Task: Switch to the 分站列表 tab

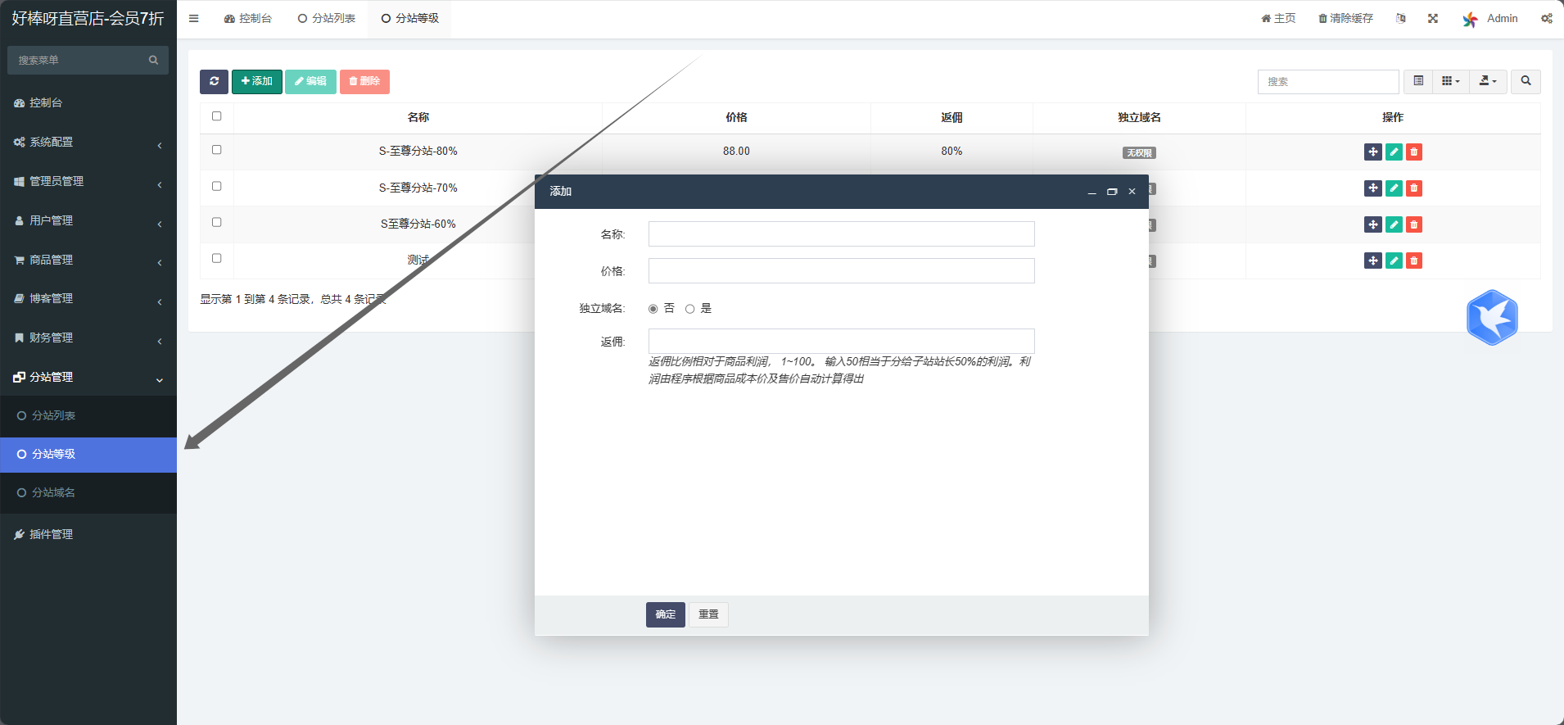Action: (x=327, y=18)
